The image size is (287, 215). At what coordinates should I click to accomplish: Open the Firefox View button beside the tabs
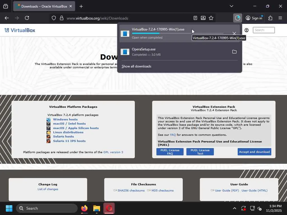[6, 6]
